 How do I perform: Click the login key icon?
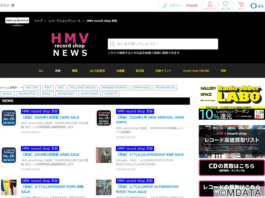coord(165,6)
